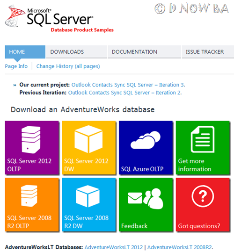
Task: Click the SQL Server 2012 OLTP label
Action: (29, 165)
